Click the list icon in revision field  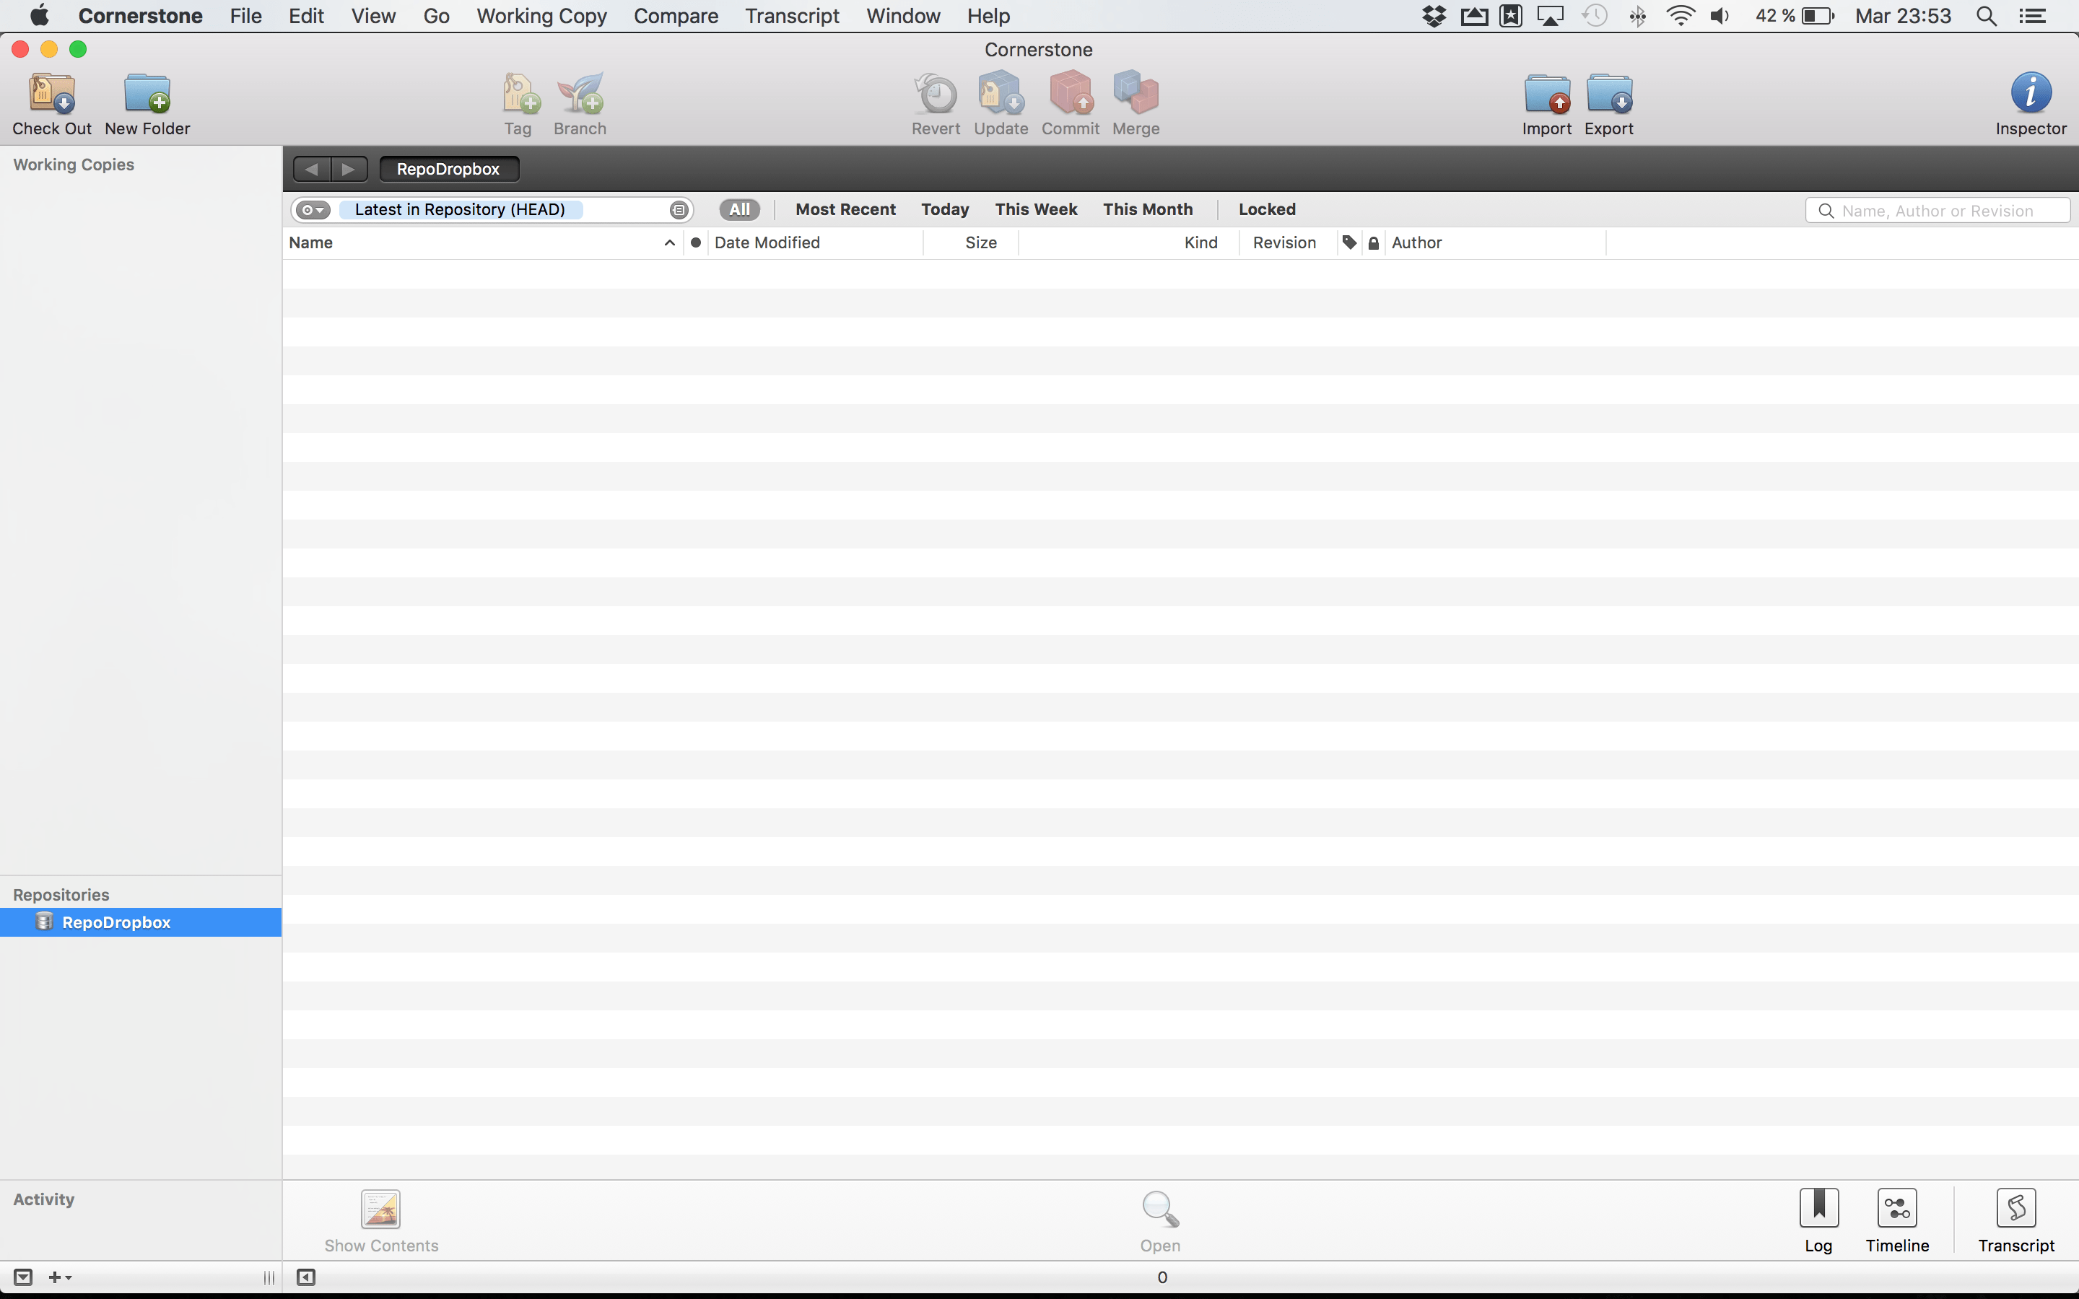click(x=679, y=209)
